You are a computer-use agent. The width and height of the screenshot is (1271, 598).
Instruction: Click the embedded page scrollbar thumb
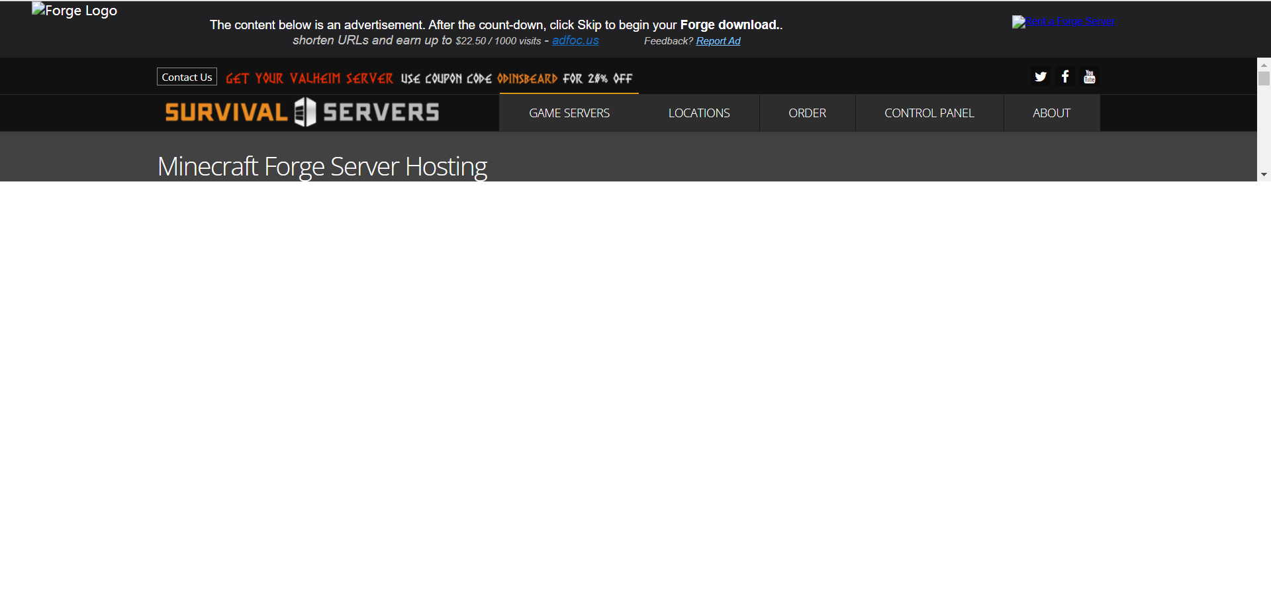click(1264, 79)
